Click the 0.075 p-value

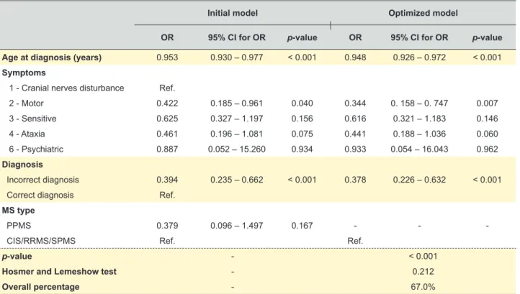[x=302, y=134]
